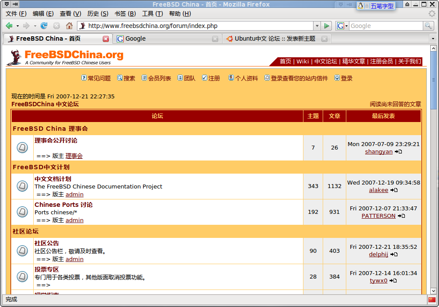The height and width of the screenshot is (307, 439).
Task: View latest post icon next to PATTERSON
Action: 401,216
